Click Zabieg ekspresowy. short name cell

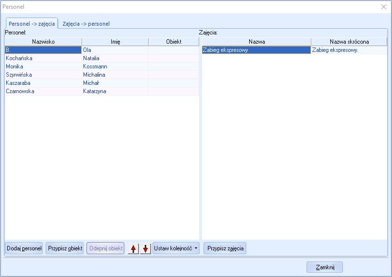pos(349,50)
